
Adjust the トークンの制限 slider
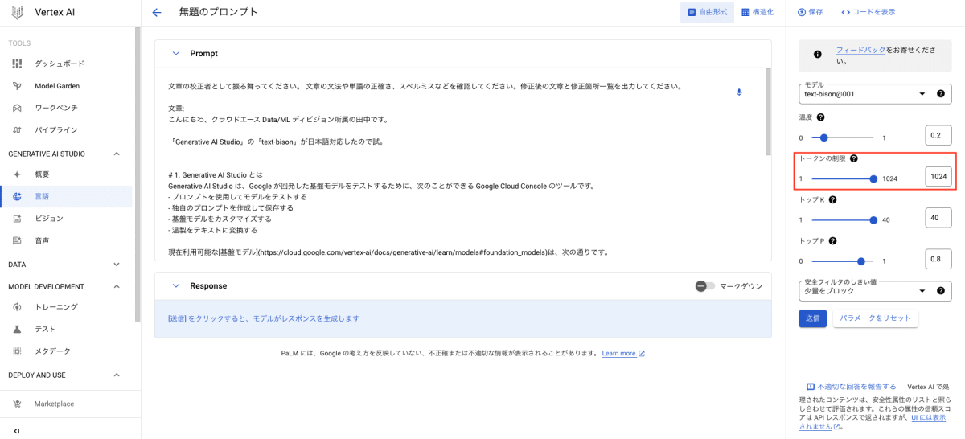pos(842,178)
